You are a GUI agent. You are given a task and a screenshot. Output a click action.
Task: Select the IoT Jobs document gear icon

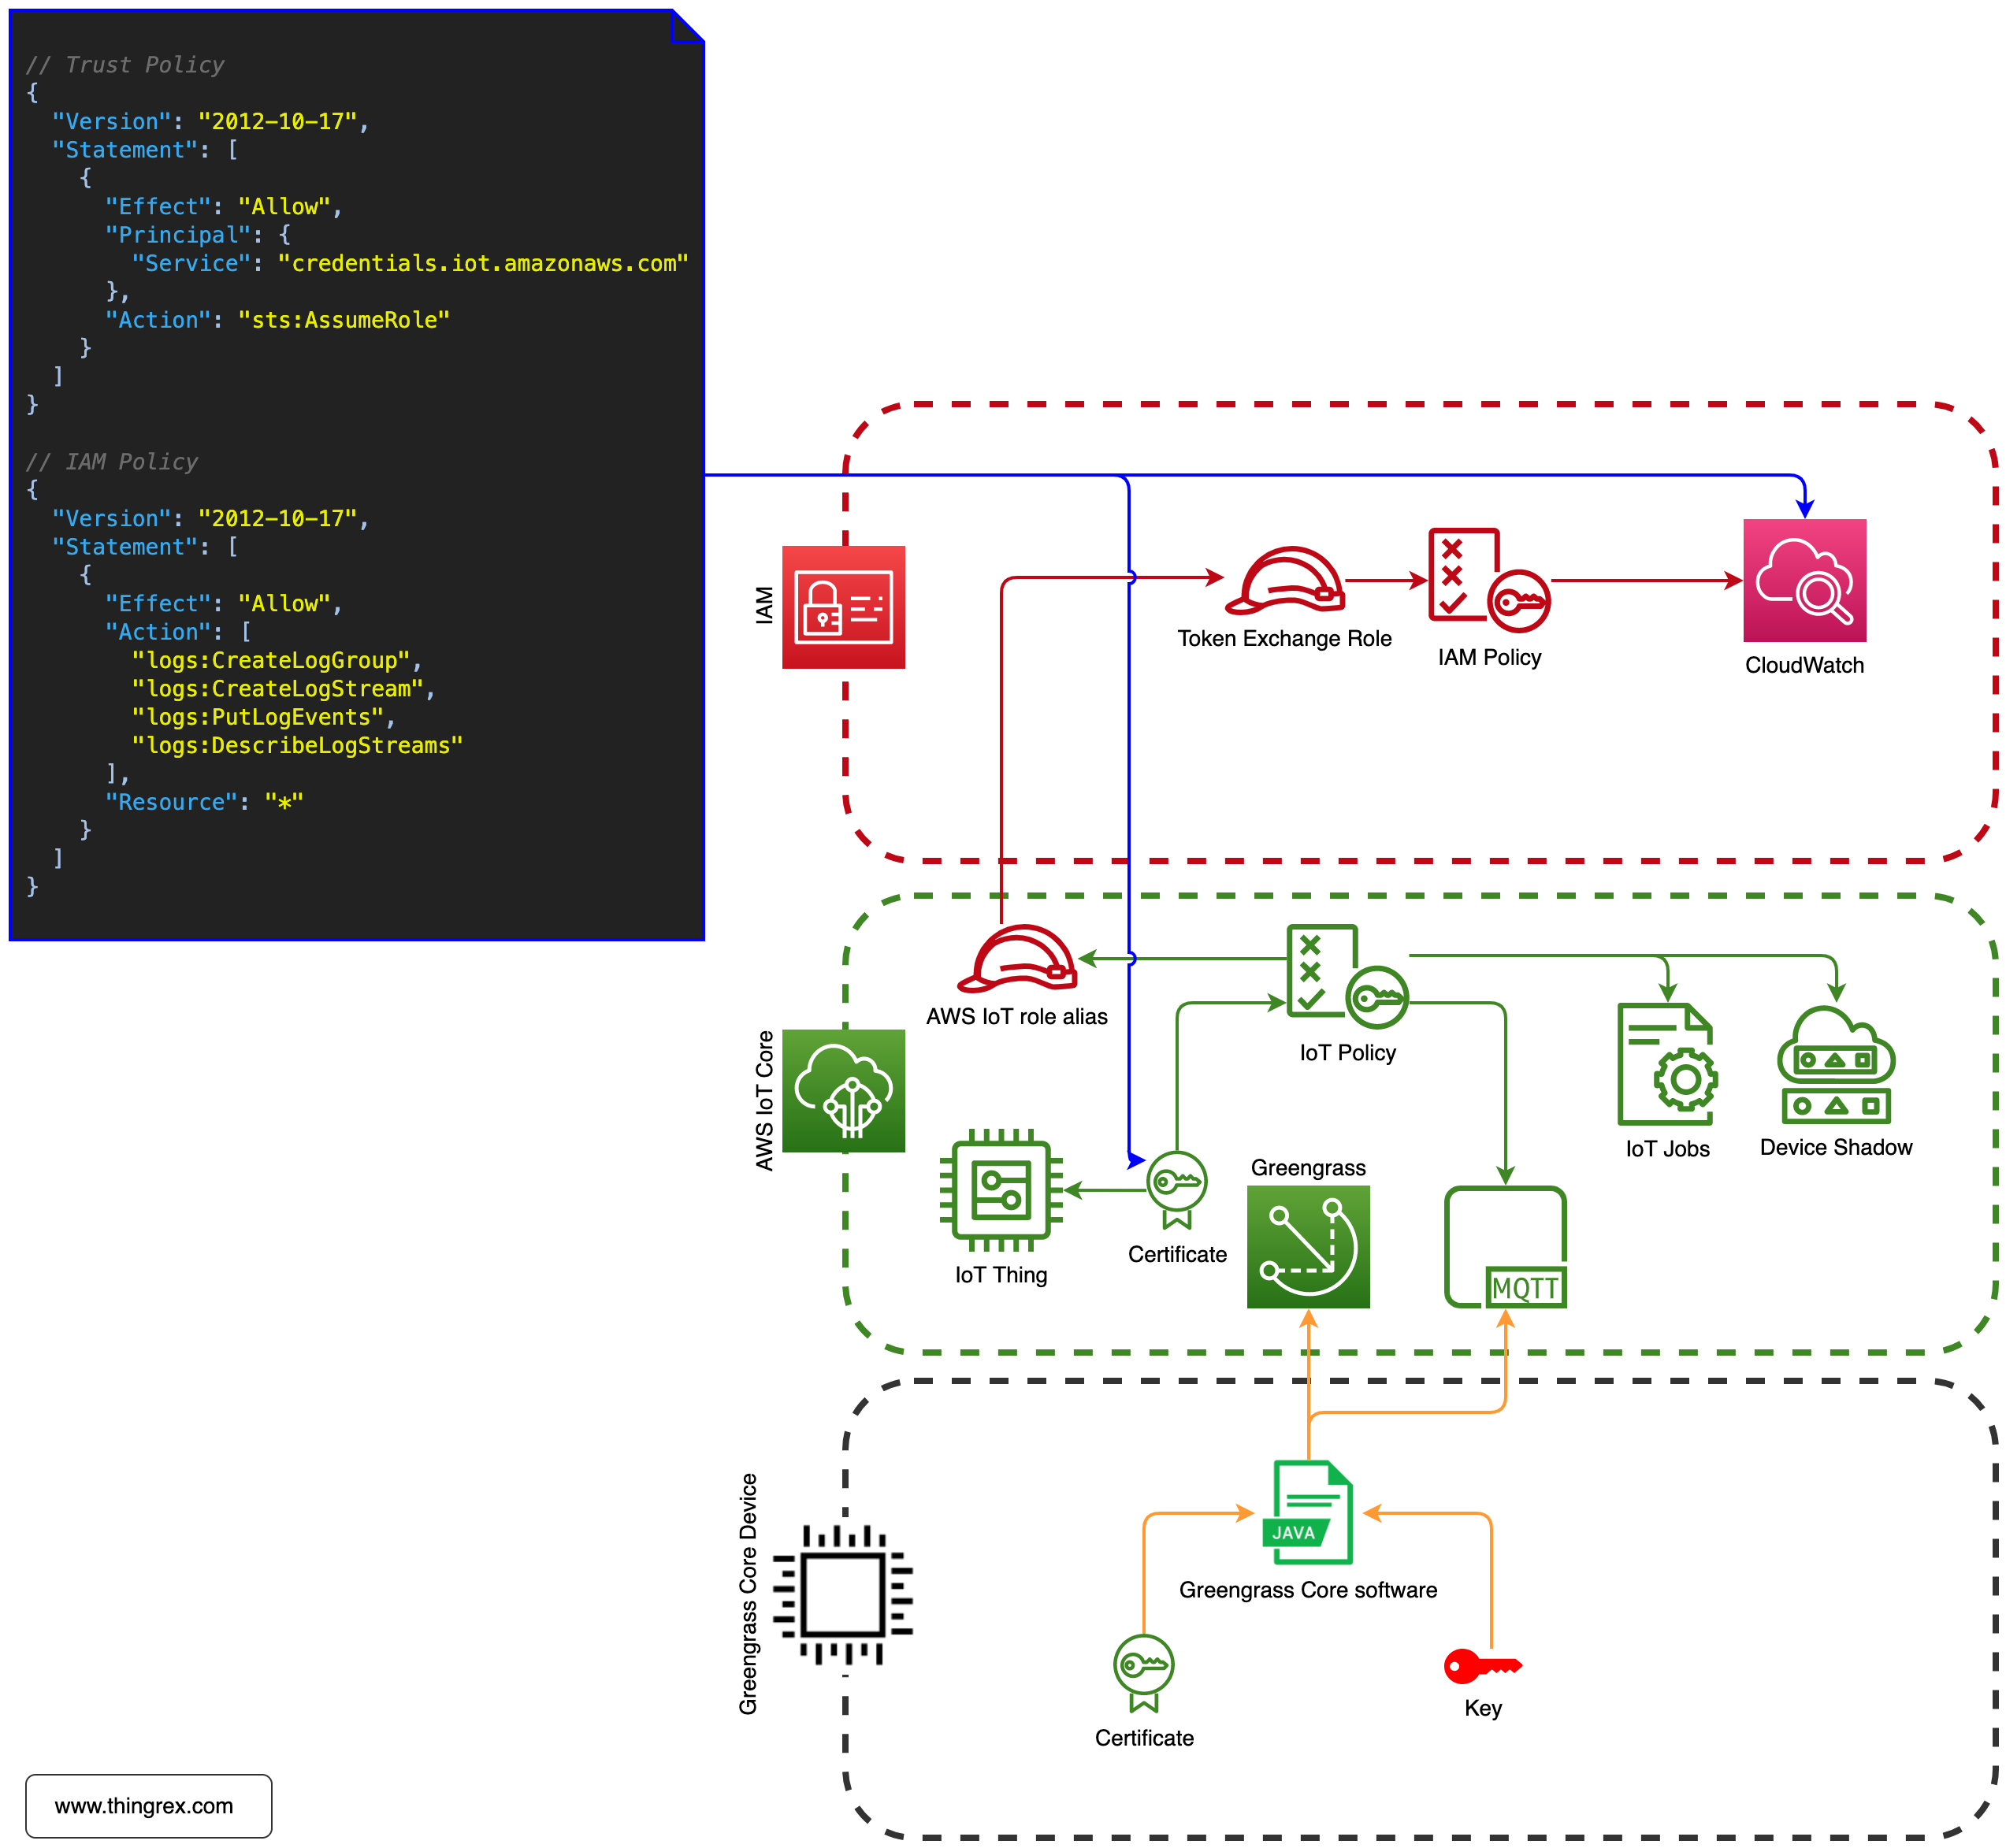1667,1065
